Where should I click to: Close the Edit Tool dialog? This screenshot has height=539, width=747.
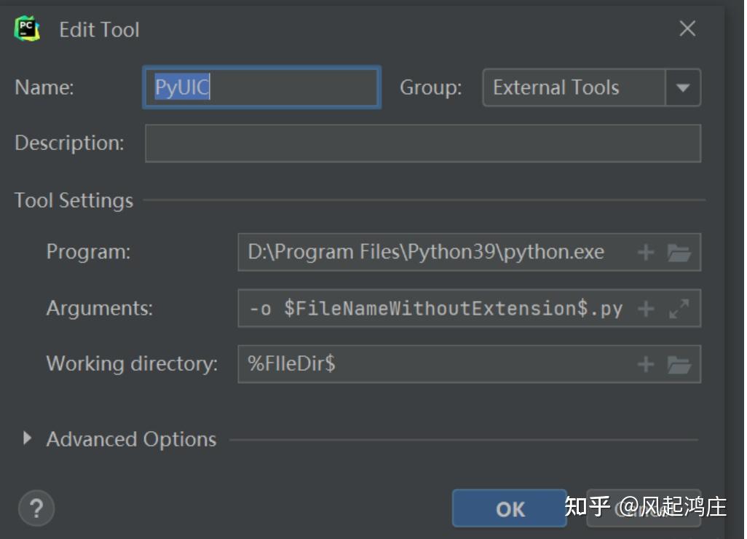(x=687, y=29)
